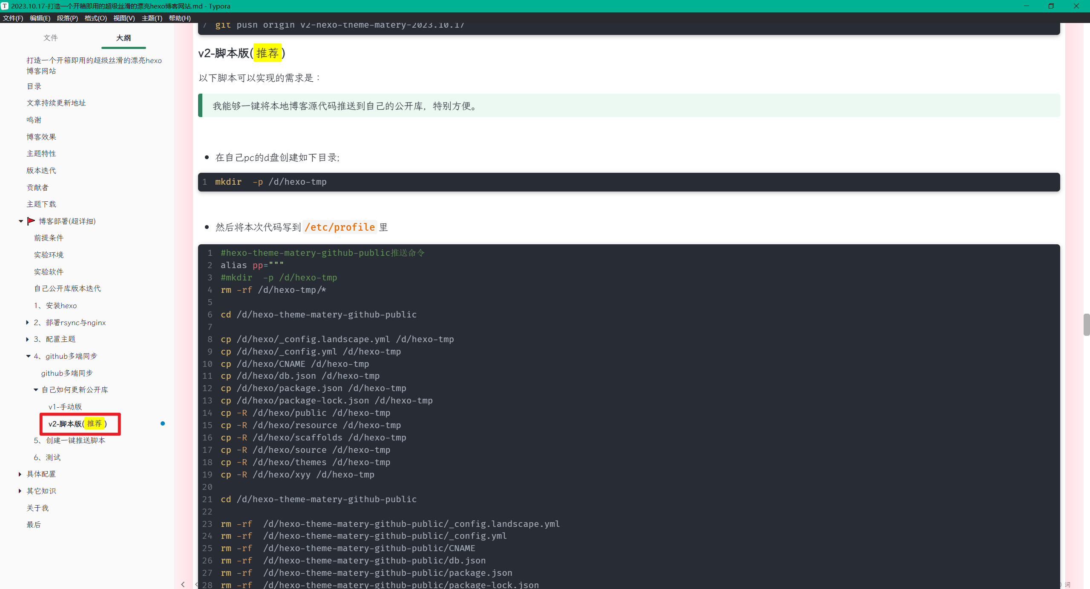Collapse the 博客部署(超详细) outline section
Viewport: 1090px width, 589px height.
(20, 221)
